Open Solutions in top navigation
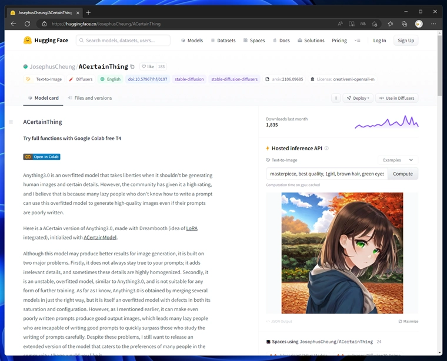Viewport: 447px width, 361px height. (311, 41)
